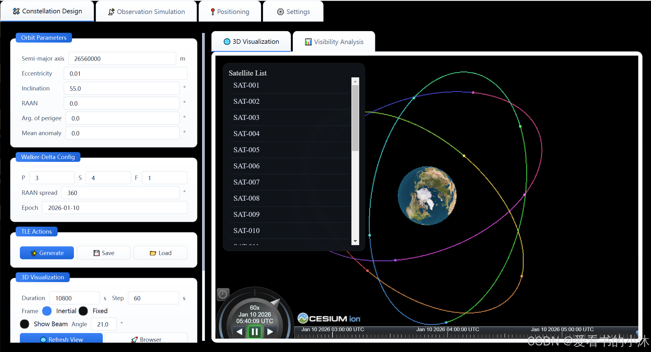Switch to Visibility Analysis tab

point(334,42)
